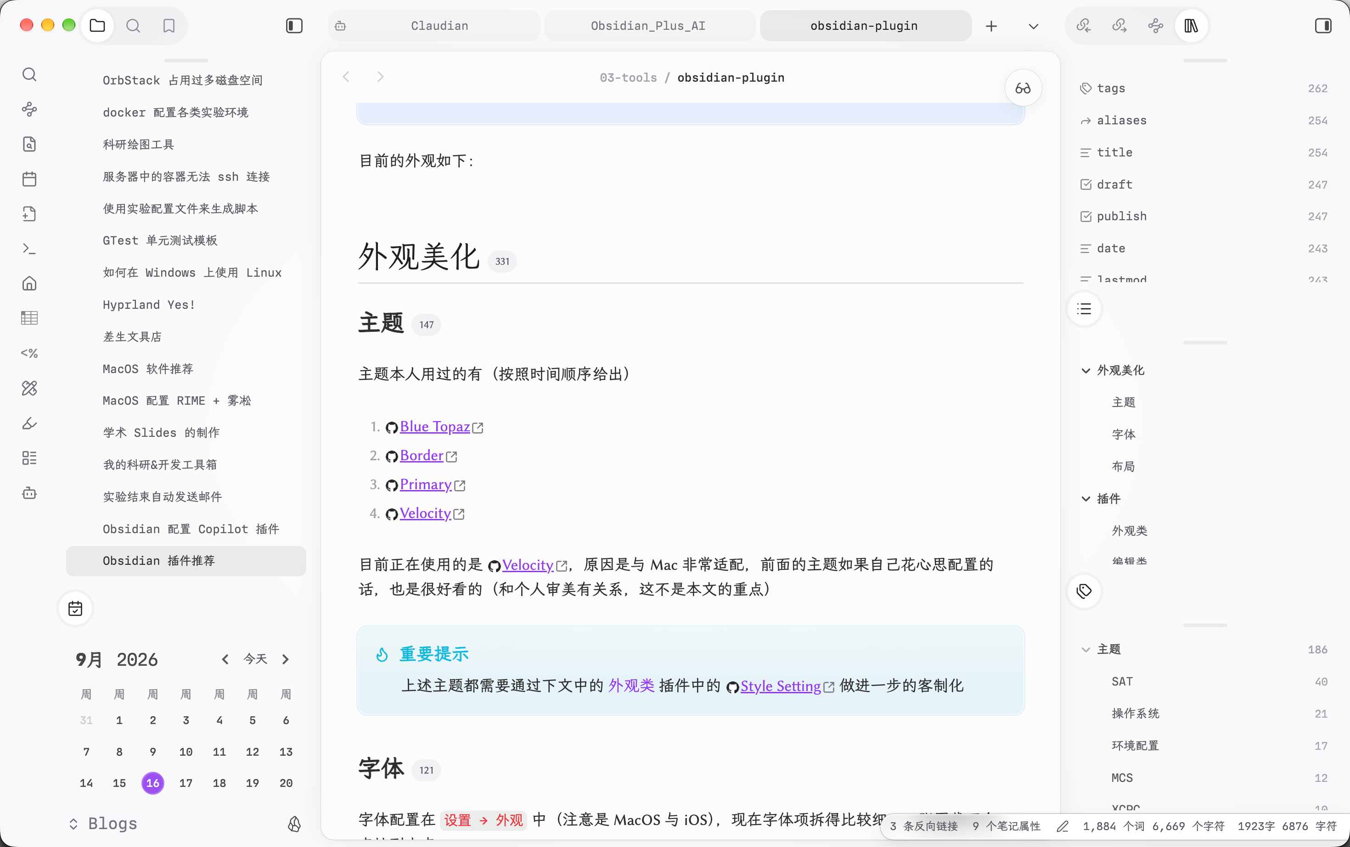
Task: Open calendar icon in left ribbon
Action: pyautogui.click(x=30, y=179)
